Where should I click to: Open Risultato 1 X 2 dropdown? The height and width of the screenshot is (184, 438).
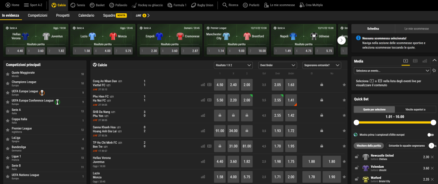(x=233, y=65)
